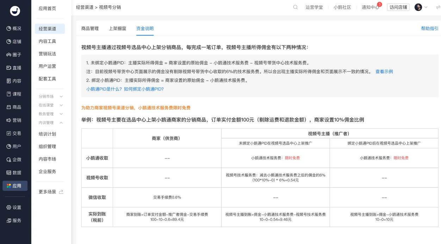Click the user avatar picture

(x=418, y=7)
